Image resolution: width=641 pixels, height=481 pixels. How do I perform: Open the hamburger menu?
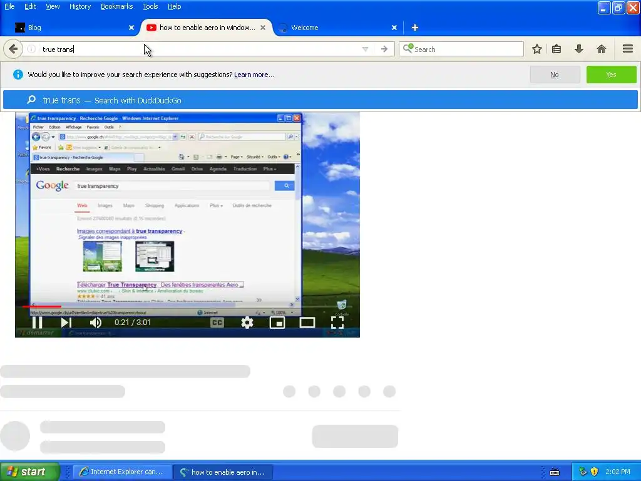point(628,49)
